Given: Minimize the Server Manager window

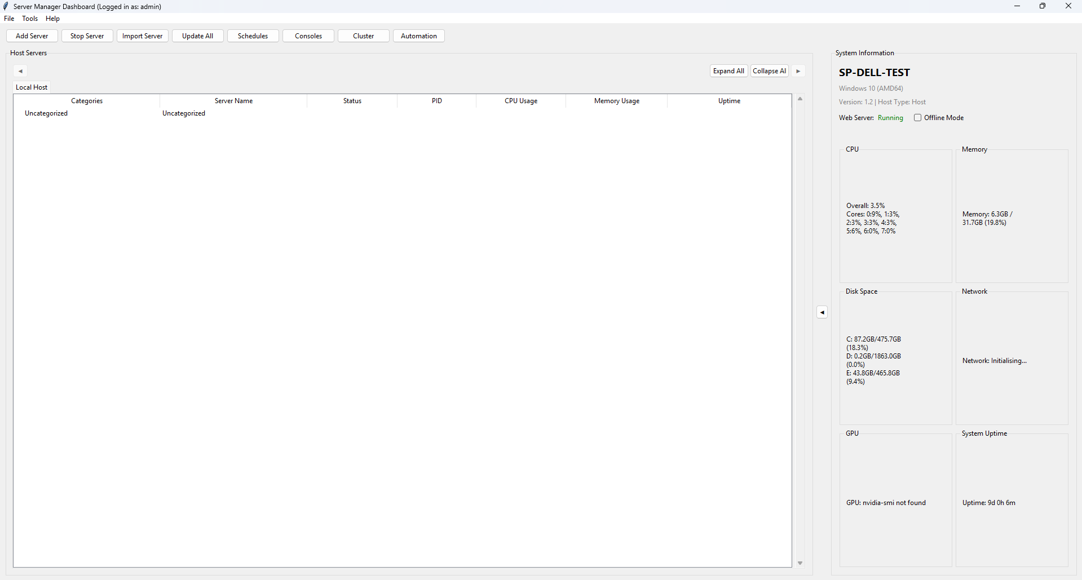Looking at the screenshot, I should tap(1017, 6).
